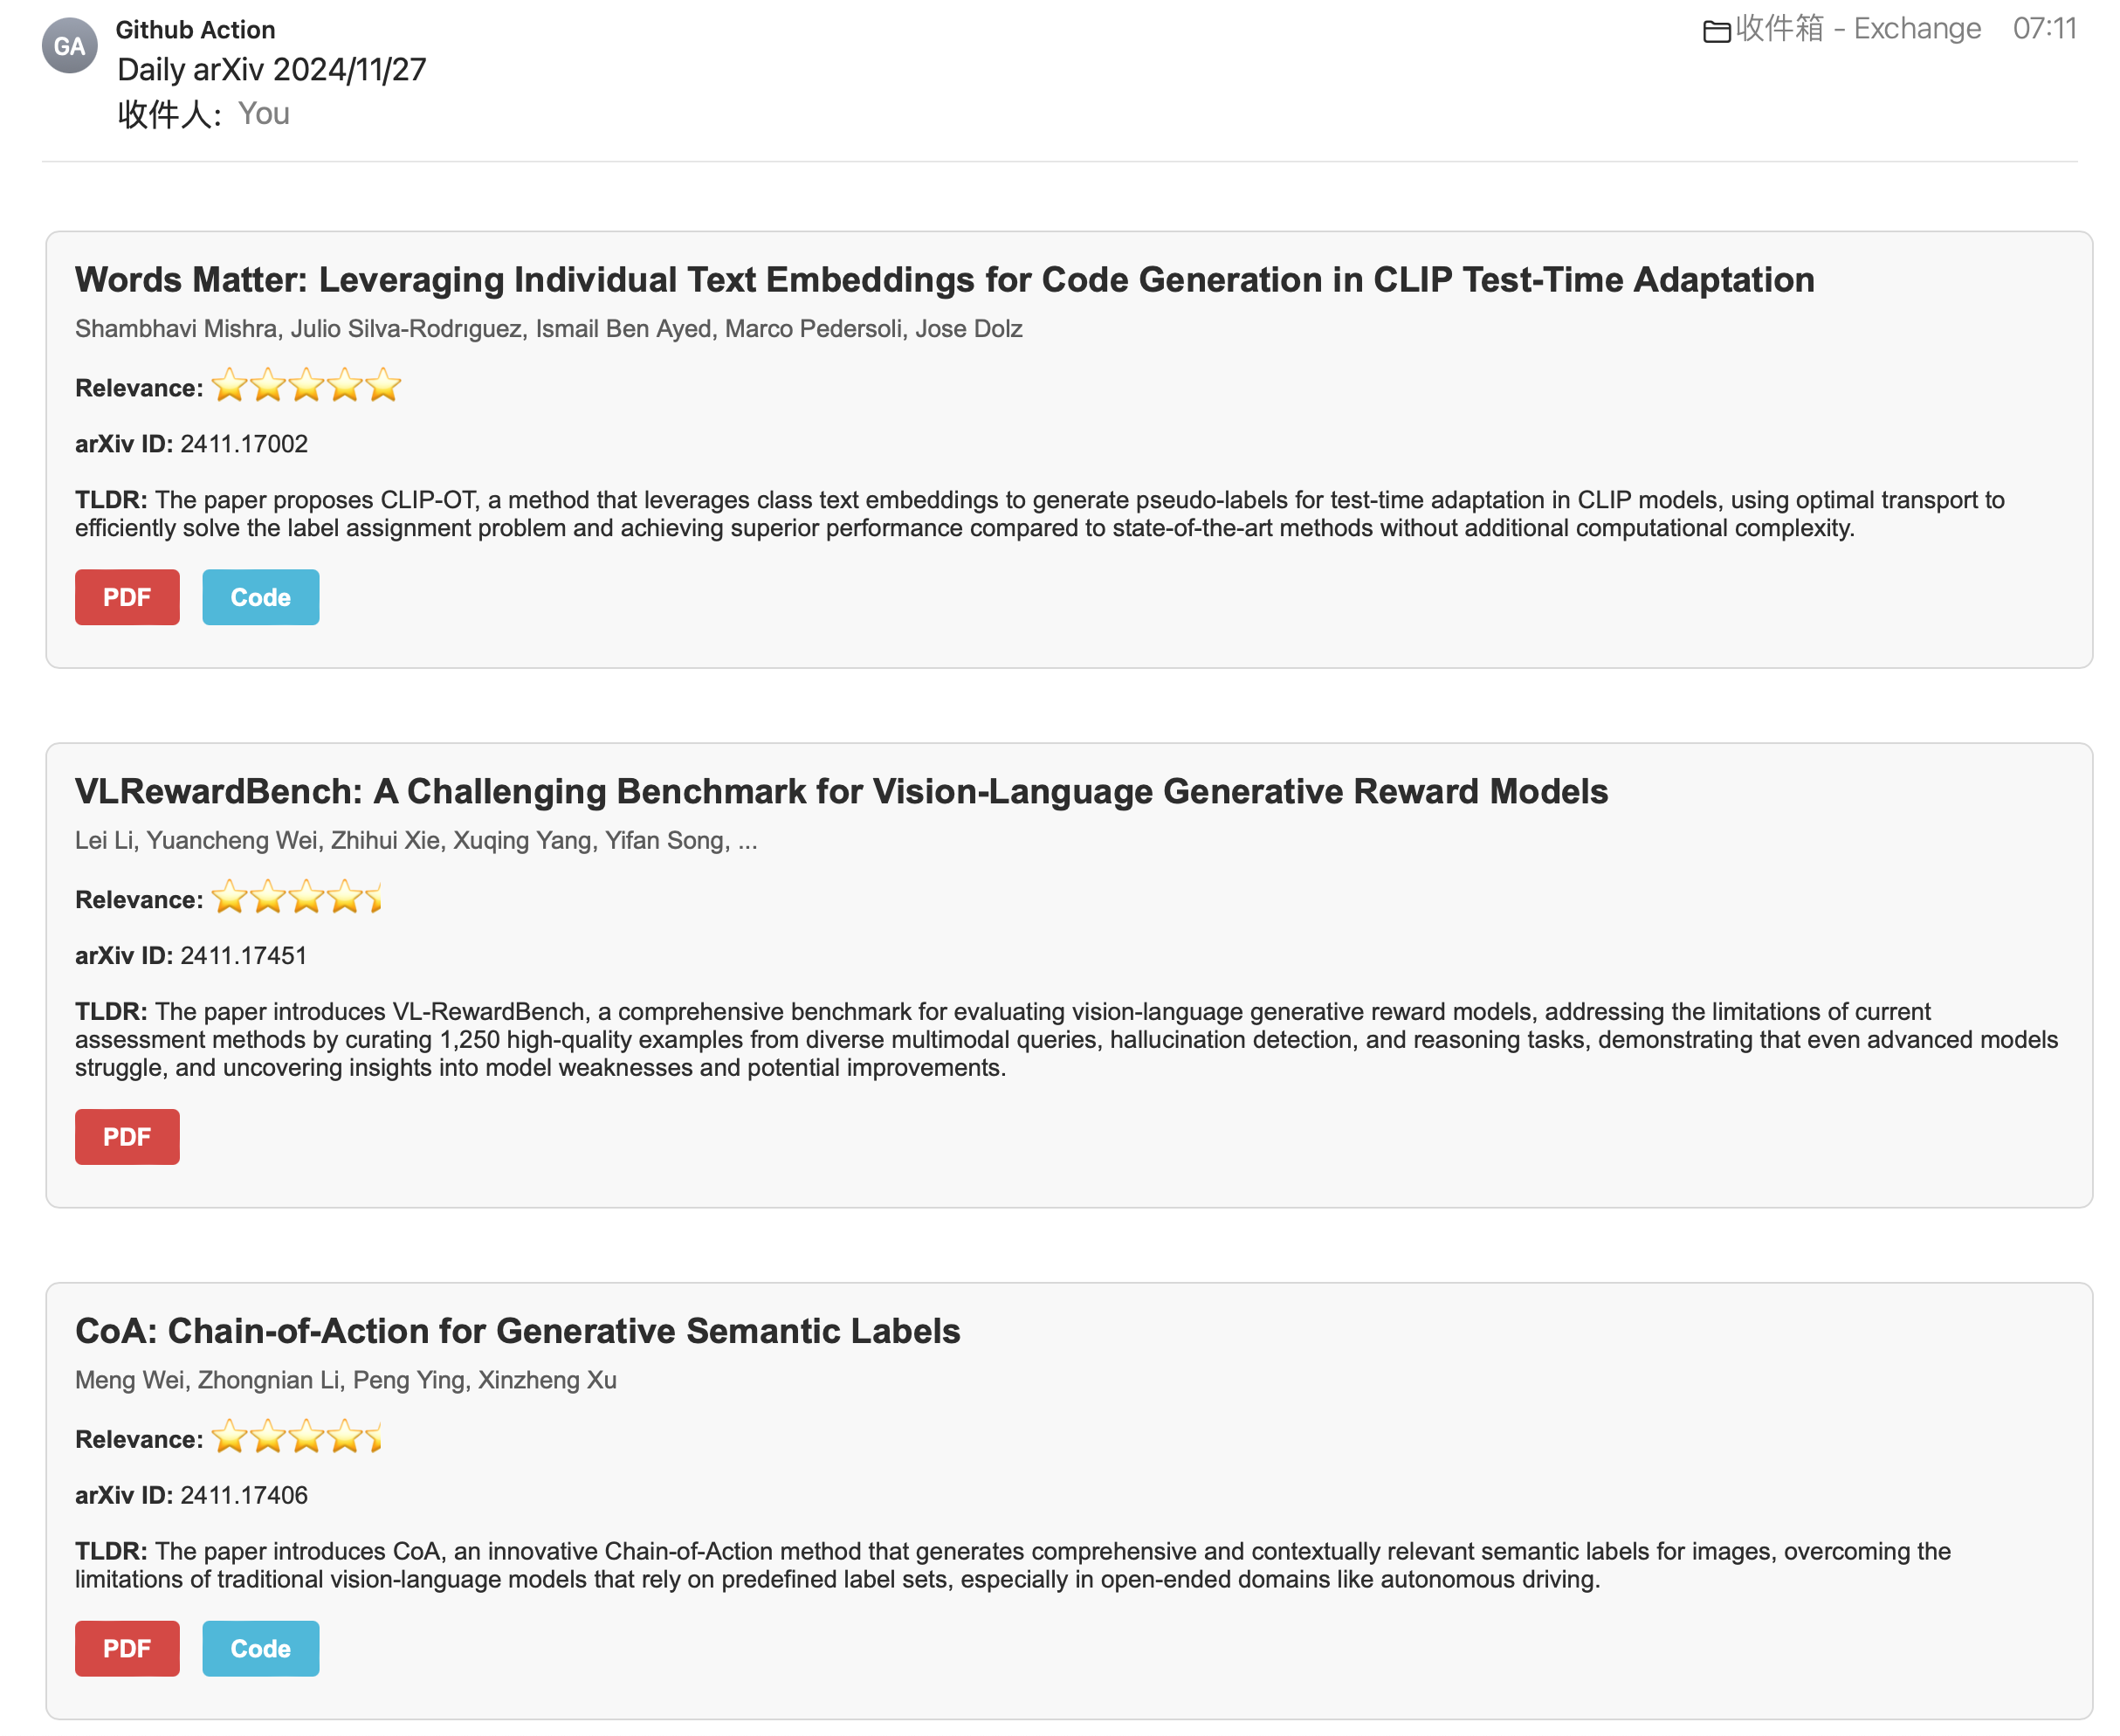
Task: Open the PDF of the Words Matter paper
Action: click(127, 597)
